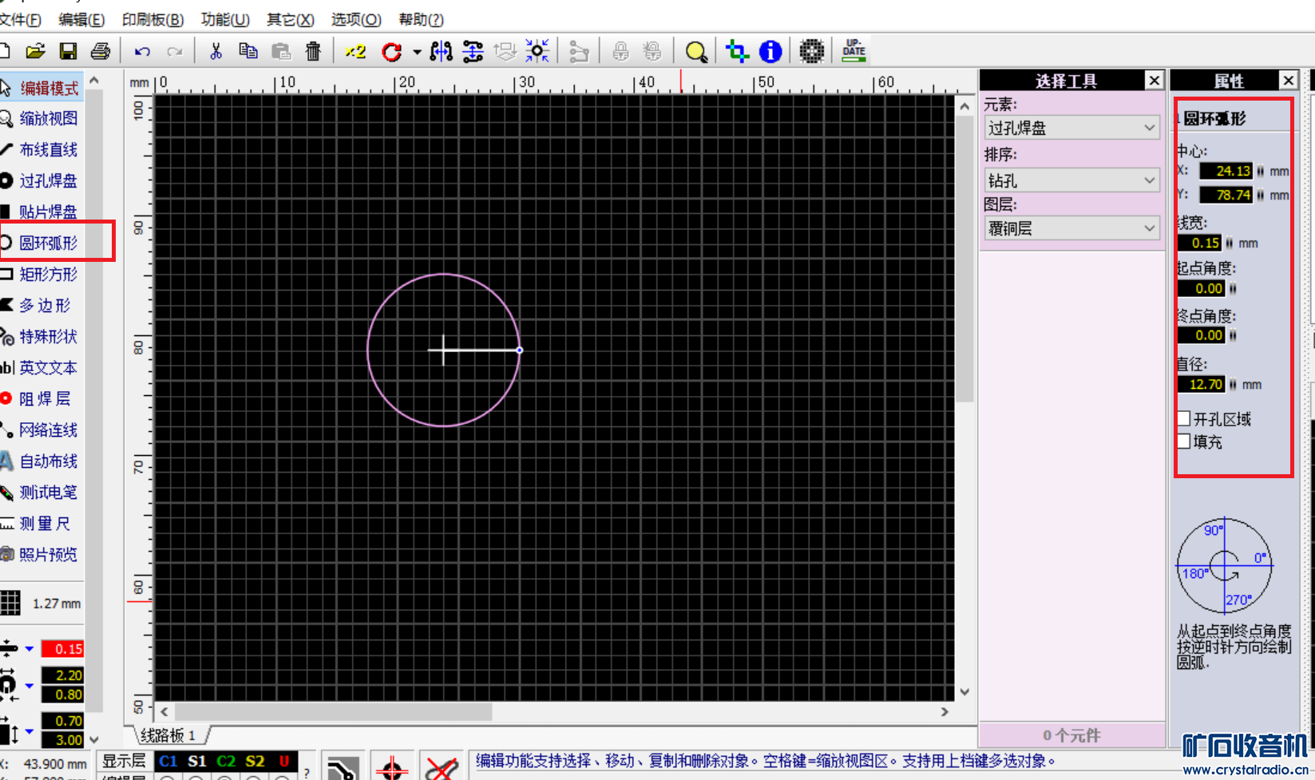Open a file with the folder icon
Image resolution: width=1315 pixels, height=780 pixels.
[35, 52]
